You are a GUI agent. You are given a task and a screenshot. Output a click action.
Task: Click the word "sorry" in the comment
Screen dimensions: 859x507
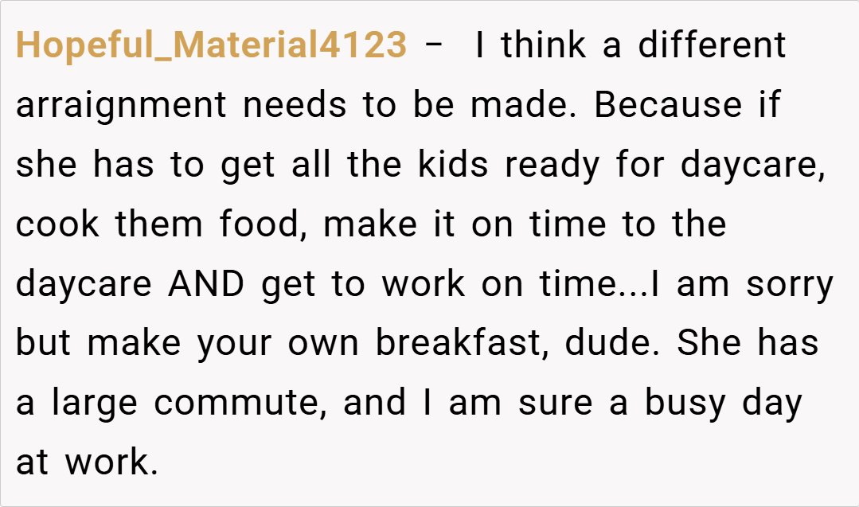pyautogui.click(x=789, y=285)
